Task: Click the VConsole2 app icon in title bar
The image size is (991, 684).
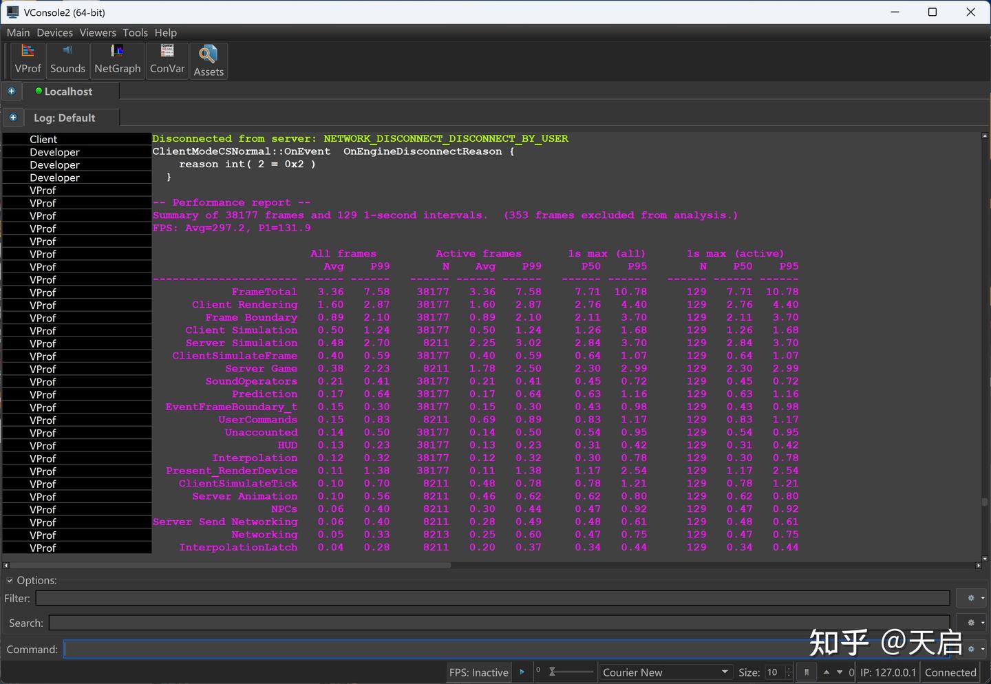Action: pos(12,12)
